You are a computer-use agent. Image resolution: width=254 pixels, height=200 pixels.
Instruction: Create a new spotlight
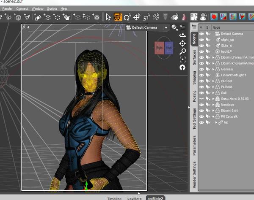tap(27, 17)
